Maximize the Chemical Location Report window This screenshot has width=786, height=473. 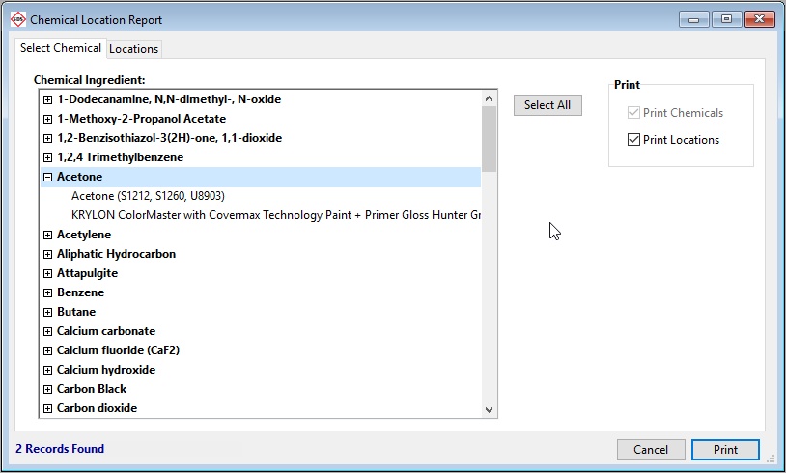726,19
